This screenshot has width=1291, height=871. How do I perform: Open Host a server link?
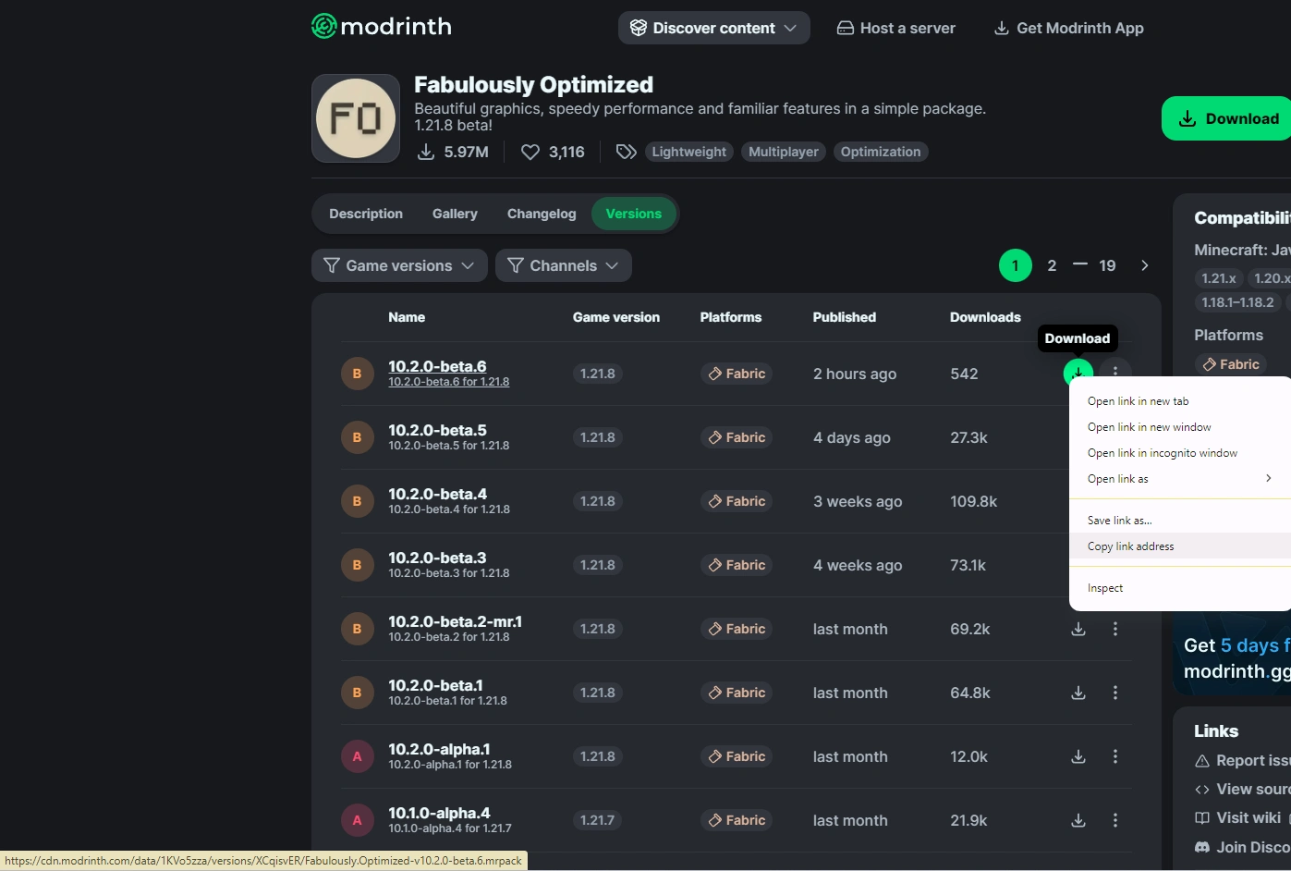[x=896, y=28]
